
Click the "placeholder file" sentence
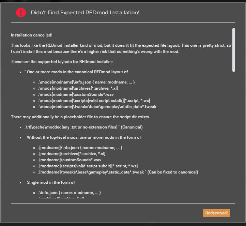click(80, 117)
